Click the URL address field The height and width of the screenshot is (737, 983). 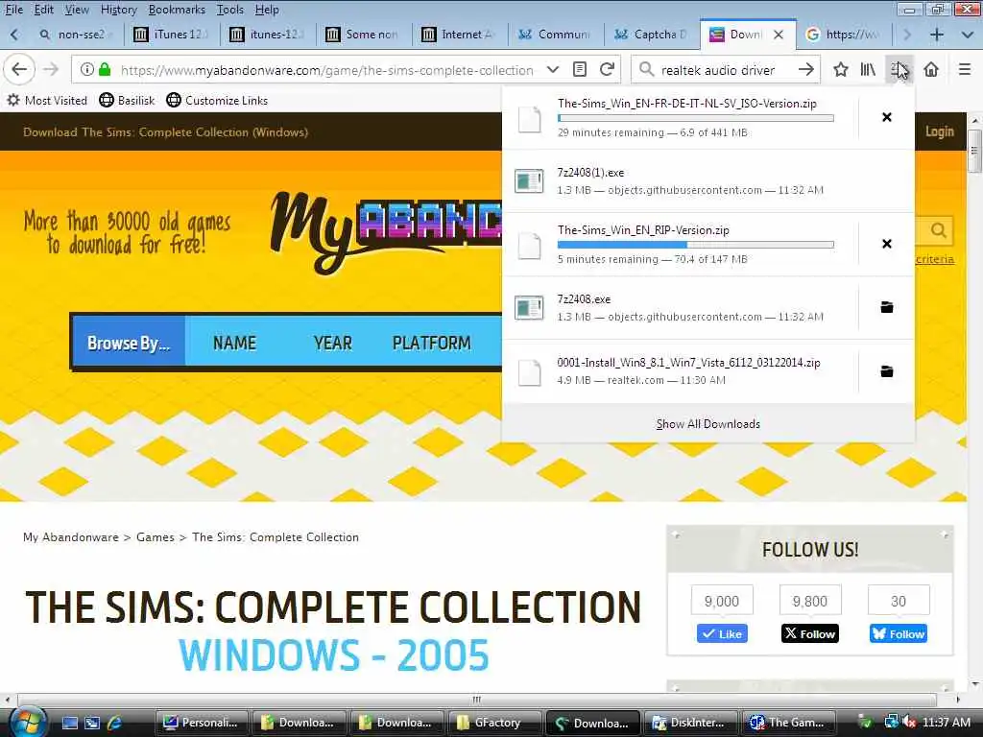[x=326, y=69]
